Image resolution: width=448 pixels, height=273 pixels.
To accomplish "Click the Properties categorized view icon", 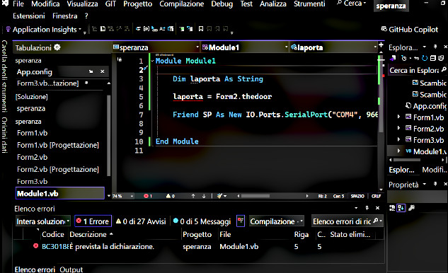I will click(392, 208).
